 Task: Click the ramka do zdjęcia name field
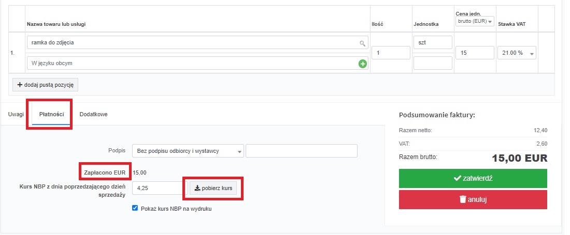197,42
